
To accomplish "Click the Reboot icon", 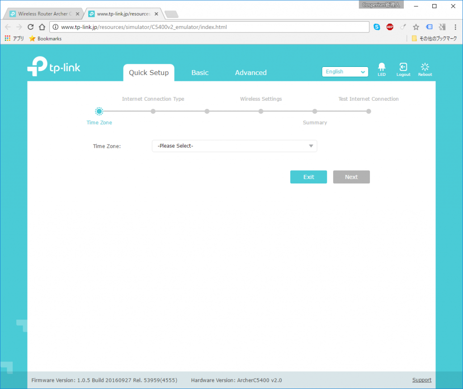I will click(x=425, y=70).
